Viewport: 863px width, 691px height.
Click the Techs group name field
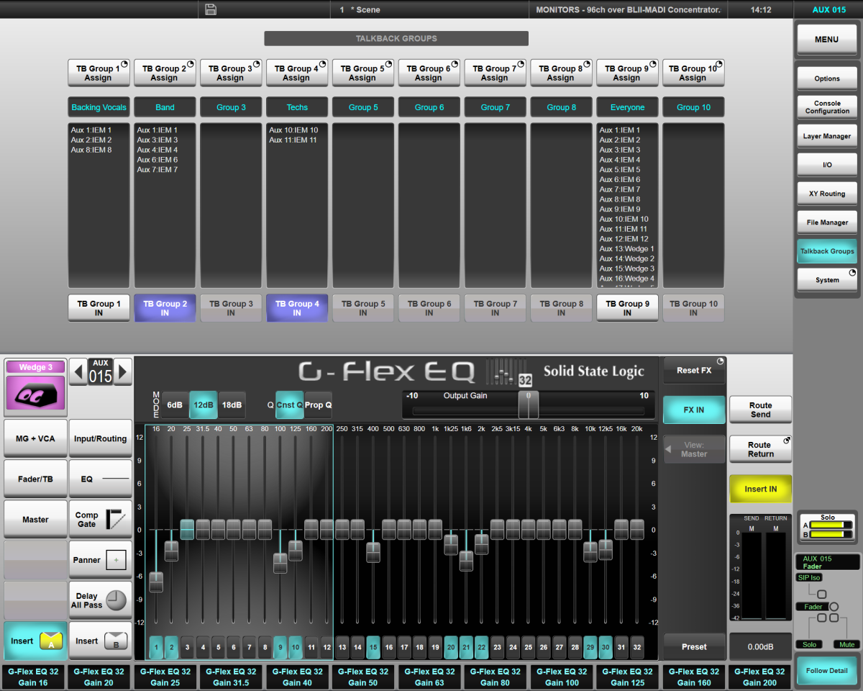click(x=297, y=107)
